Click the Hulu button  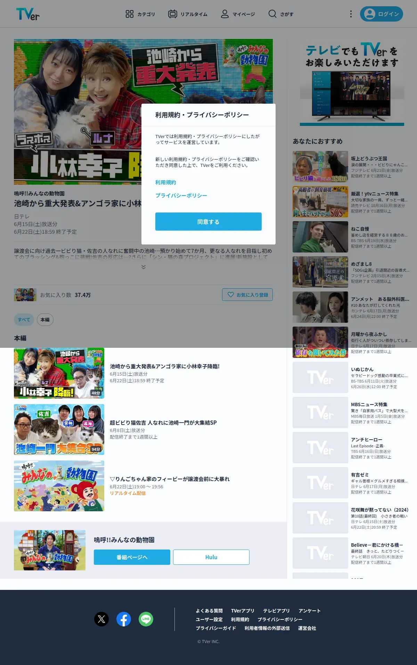pos(211,557)
